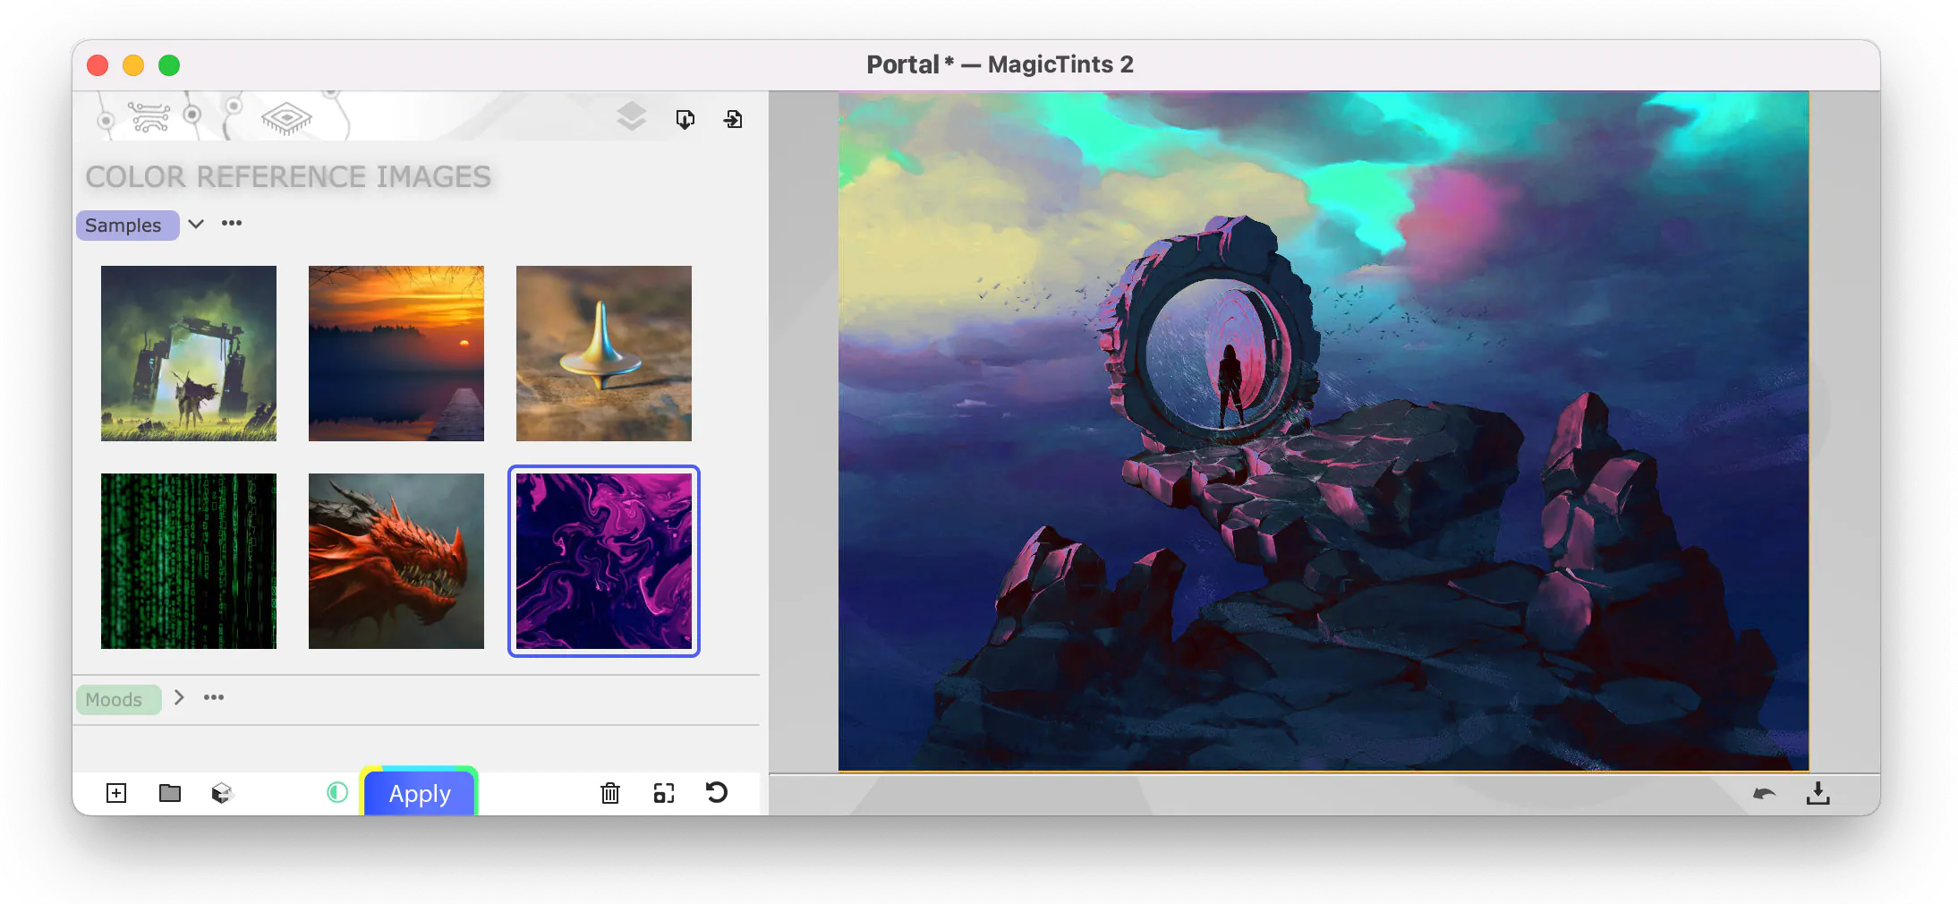Screen dimensions: 1958x904
Task: Select the orange sunset lake reference thumbnail
Action: [x=396, y=354]
